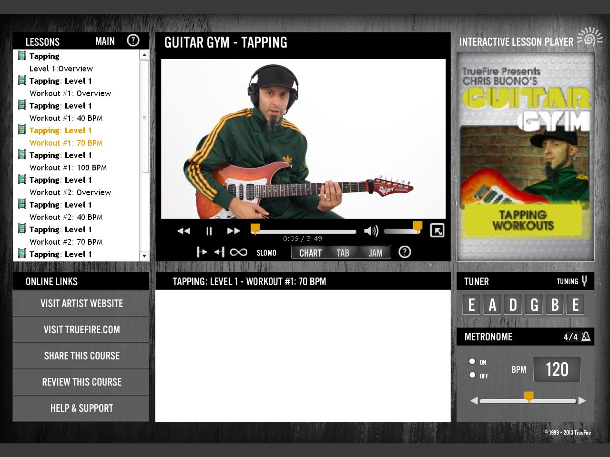610x457 pixels.
Task: Click film icon beside Workout #2: 70 BPM
Action: pyautogui.click(x=22, y=228)
